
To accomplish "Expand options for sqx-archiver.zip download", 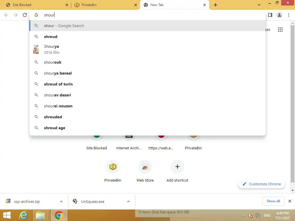I will 61,201.
